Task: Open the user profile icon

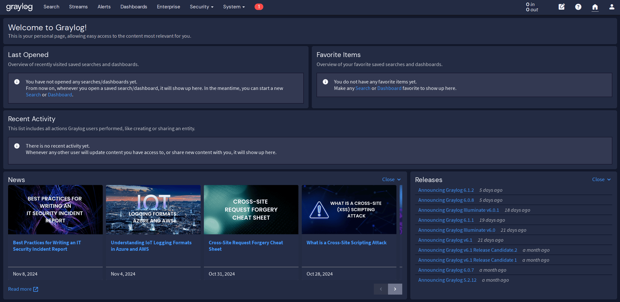Action: pos(612,7)
